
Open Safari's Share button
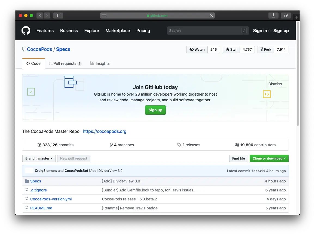tap(273, 16)
